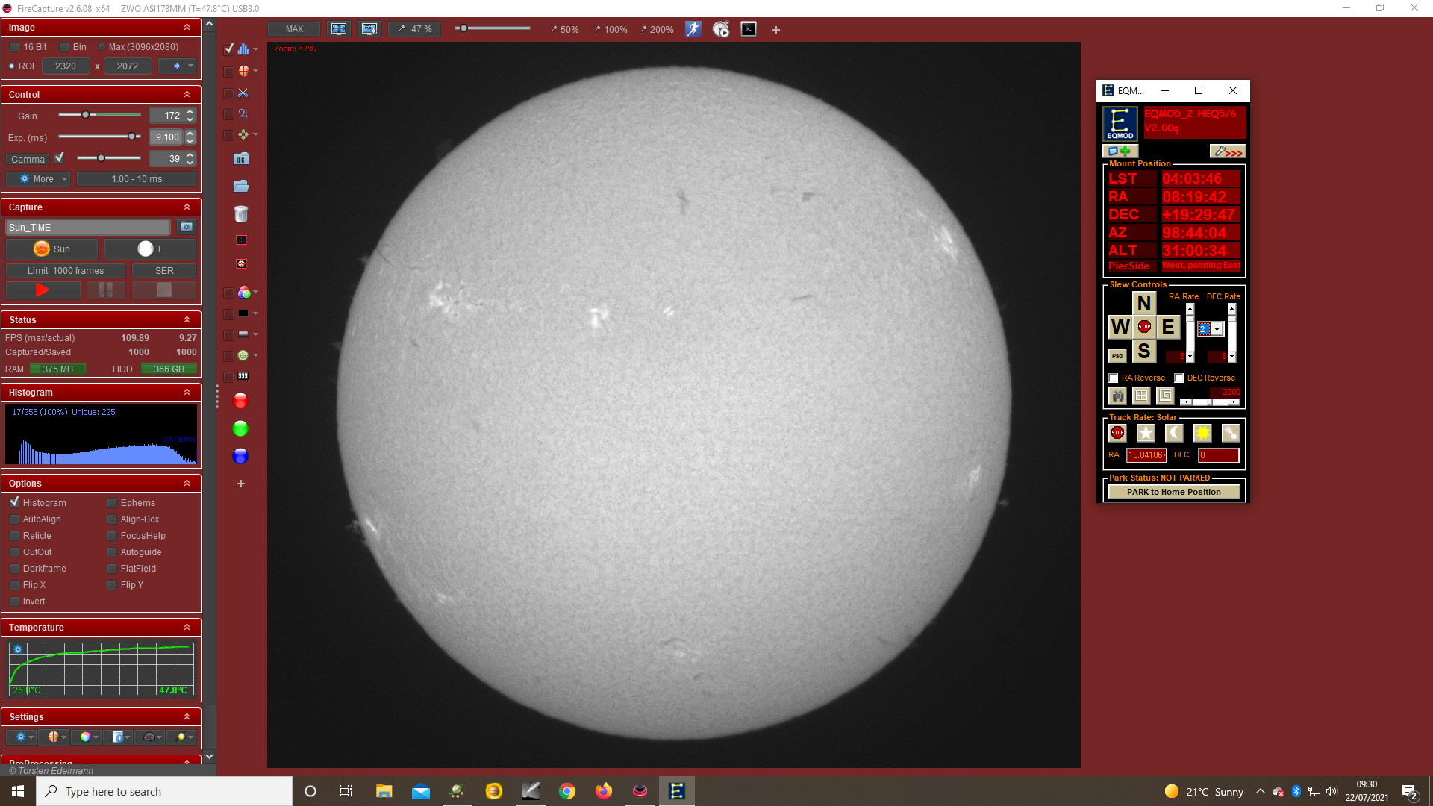This screenshot has width=1433, height=806.
Task: Click the Limit: 1000 frames button
Action: tap(66, 271)
